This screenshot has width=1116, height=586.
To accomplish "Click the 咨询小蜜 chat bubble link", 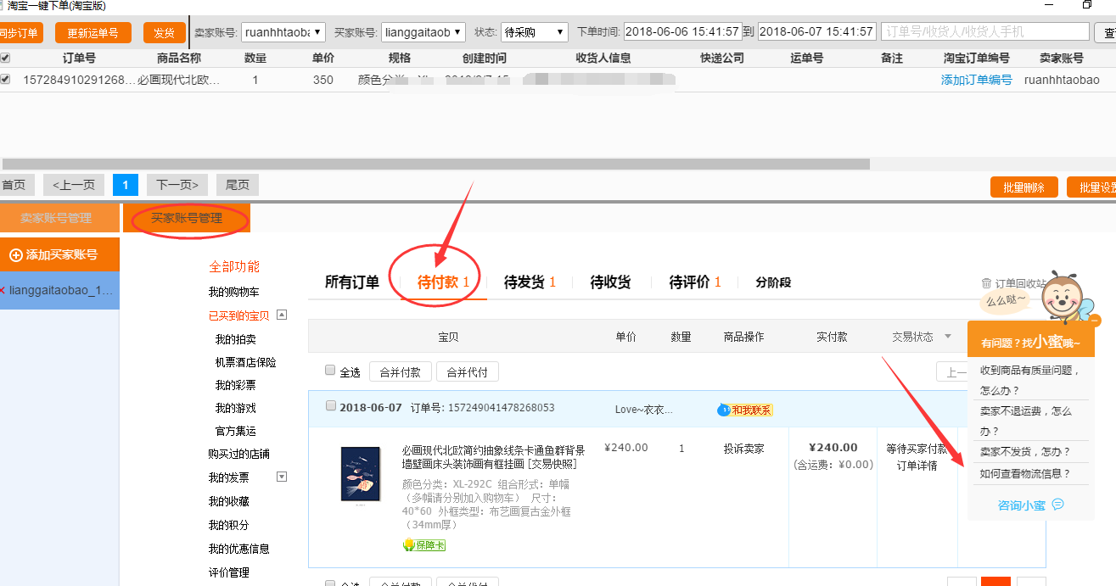I will point(1030,505).
